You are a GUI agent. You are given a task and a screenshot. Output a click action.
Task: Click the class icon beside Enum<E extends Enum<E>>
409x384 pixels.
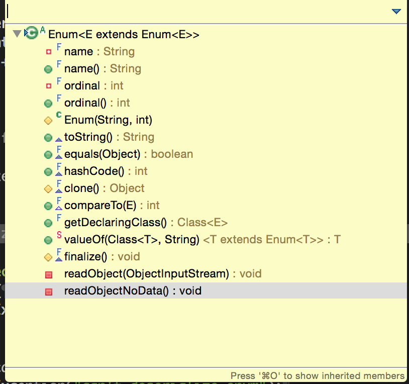tap(34, 34)
